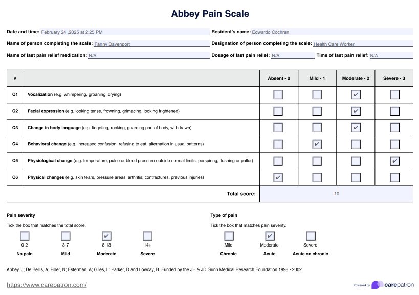Edit the Designation of person field

pyautogui.click(x=363, y=44)
